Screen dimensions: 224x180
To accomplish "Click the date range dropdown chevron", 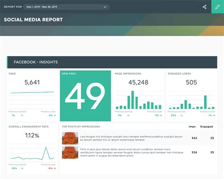I will click(105, 7).
